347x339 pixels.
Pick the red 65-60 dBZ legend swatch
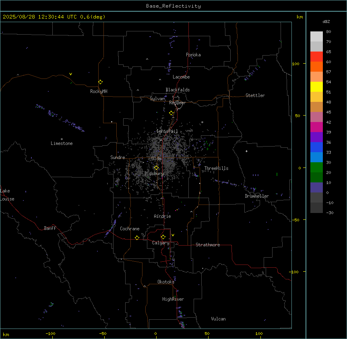[316, 56]
